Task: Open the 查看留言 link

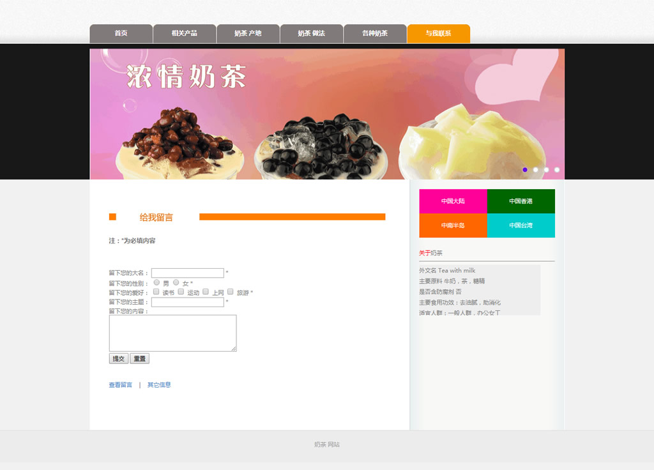Action: click(x=121, y=385)
